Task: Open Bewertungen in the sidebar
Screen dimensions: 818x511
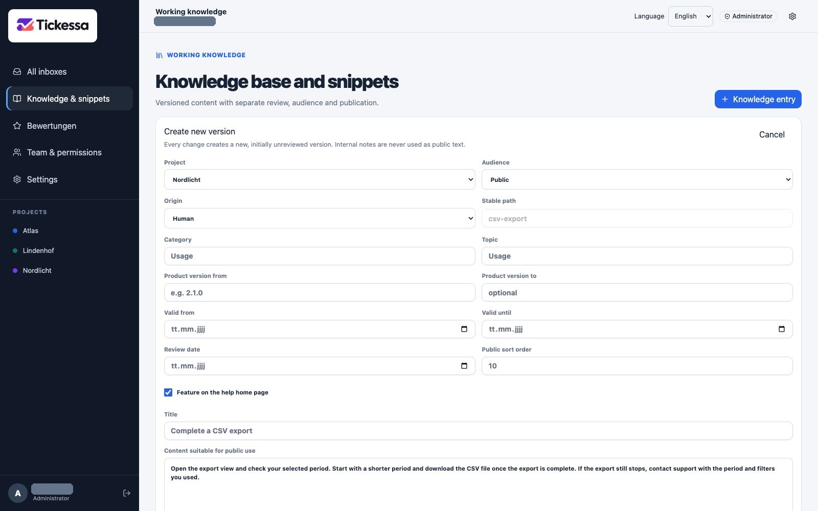Action: click(70, 126)
